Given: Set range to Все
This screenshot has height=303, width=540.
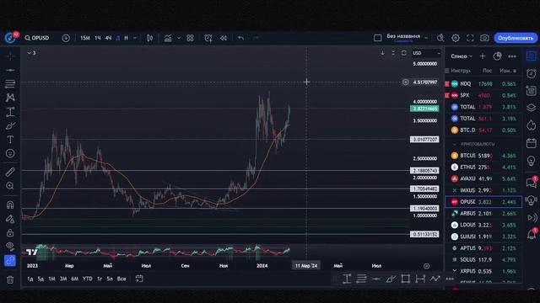Looking at the screenshot, I should pyautogui.click(x=121, y=279).
